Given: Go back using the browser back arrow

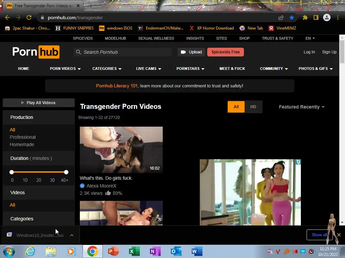Looking at the screenshot, I should (7, 17).
